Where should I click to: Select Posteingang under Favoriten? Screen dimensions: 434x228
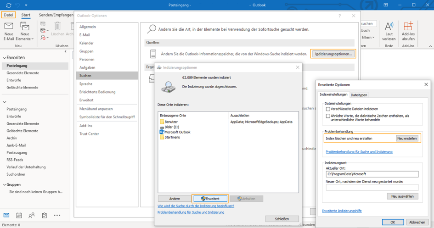click(x=35, y=66)
